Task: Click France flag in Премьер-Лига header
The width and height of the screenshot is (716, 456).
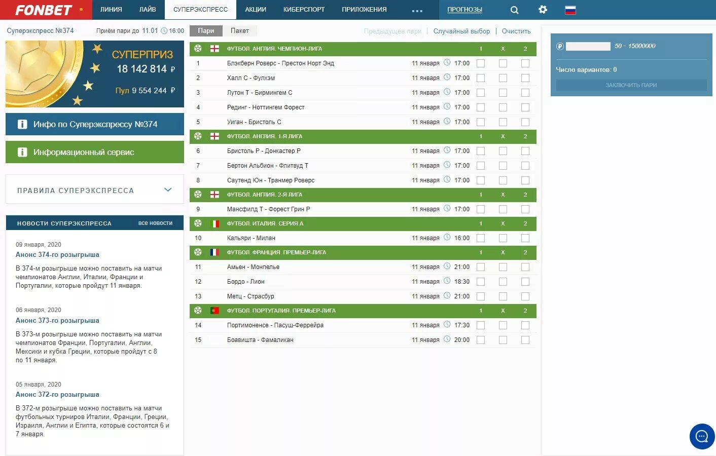Action: (x=214, y=252)
